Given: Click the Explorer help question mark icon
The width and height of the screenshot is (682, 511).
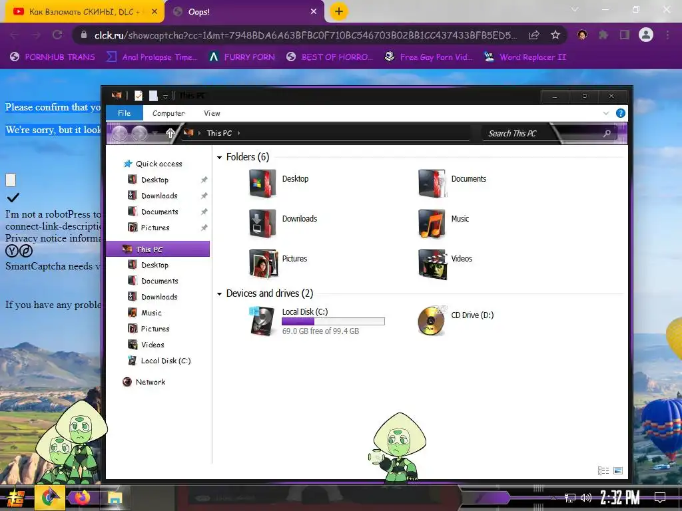Looking at the screenshot, I should pos(620,113).
